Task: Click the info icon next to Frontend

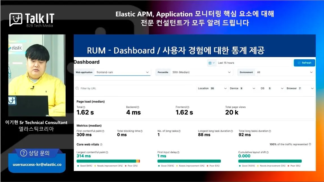Action: 188,107
